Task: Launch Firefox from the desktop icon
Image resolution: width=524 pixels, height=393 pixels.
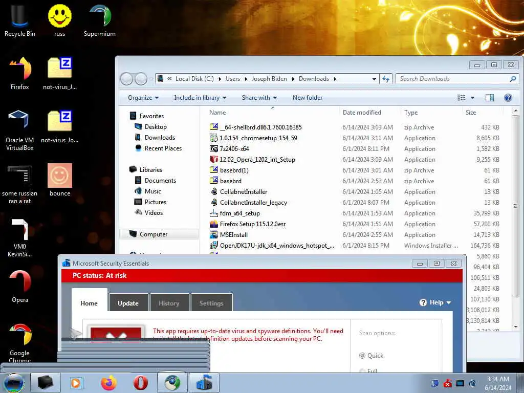Action: (x=20, y=74)
